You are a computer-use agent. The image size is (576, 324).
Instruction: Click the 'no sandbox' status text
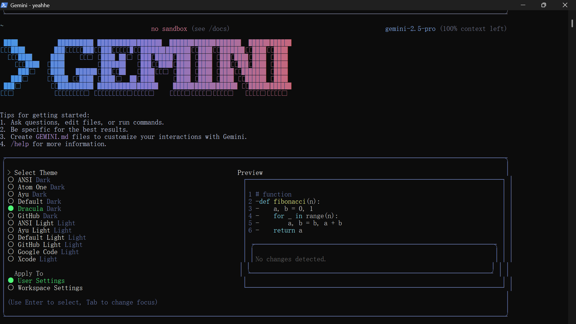click(169, 29)
